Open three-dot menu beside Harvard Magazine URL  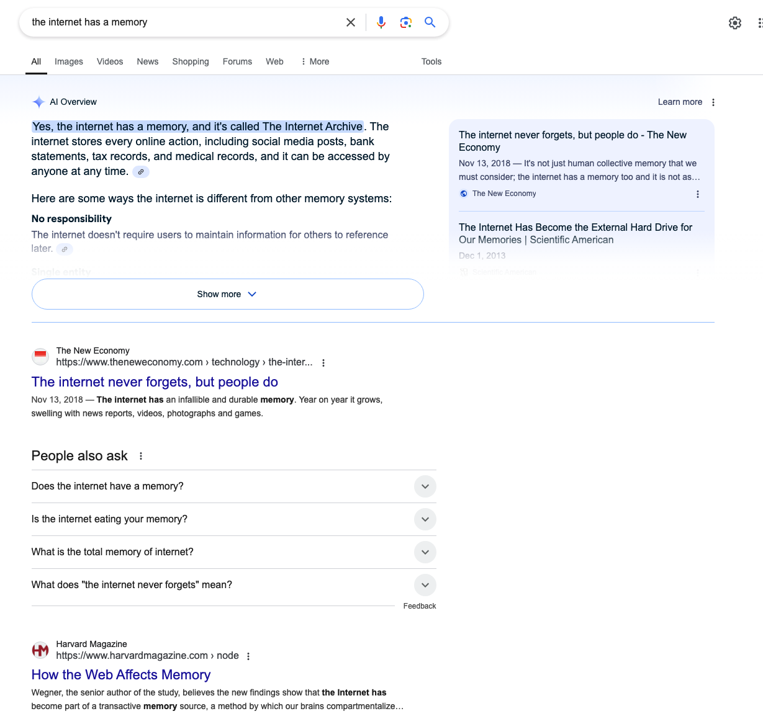(248, 656)
